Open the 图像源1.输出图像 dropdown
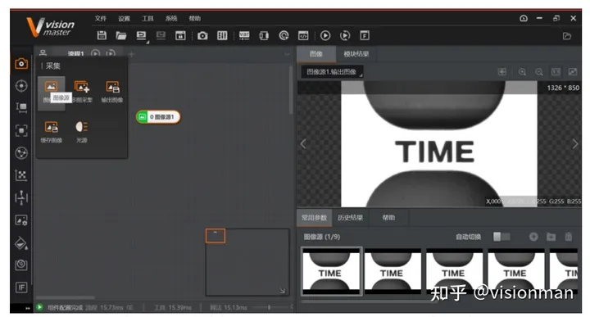Image resolution: width=590 pixels, height=317 pixels. (332, 72)
